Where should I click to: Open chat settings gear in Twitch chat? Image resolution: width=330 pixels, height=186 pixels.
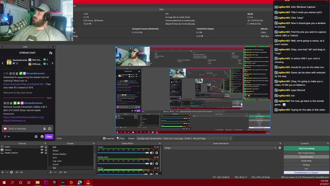coord(36,137)
